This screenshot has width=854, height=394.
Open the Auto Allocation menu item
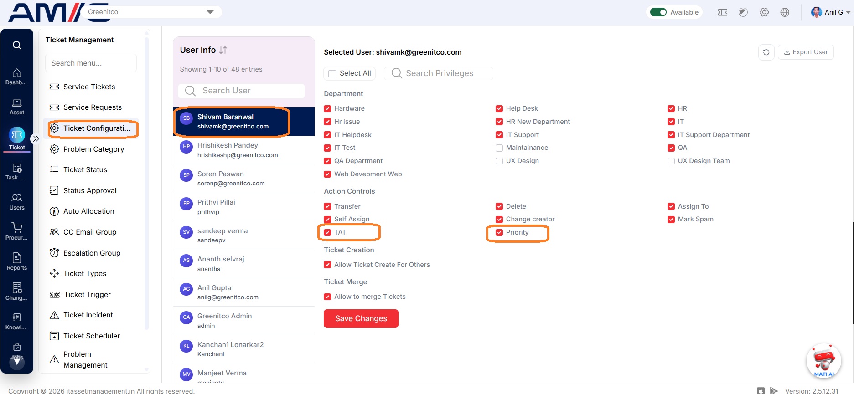point(88,211)
